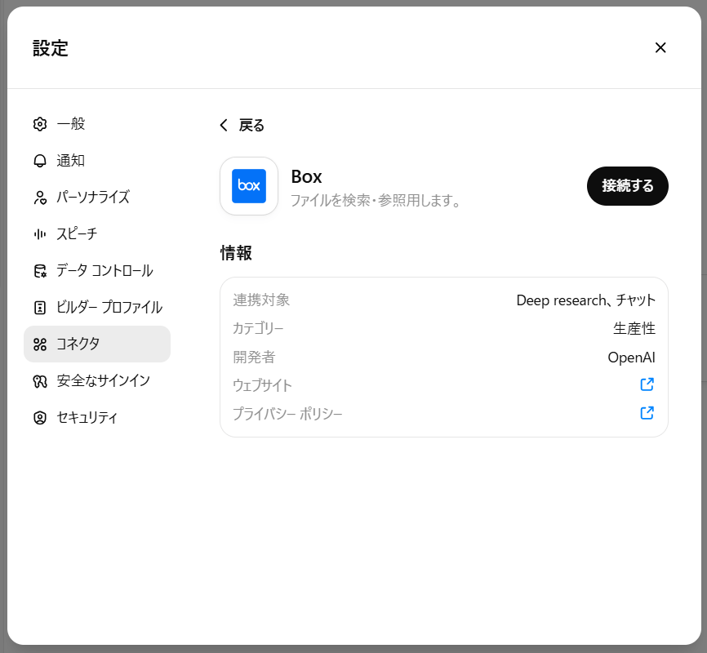Click the waveform icon for スピーチ

coord(40,234)
